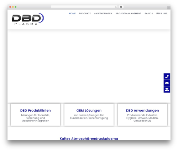178x151 pixels.
Task: Select PROJEKTMANAGEMENT in navigation
Action: (129, 14)
